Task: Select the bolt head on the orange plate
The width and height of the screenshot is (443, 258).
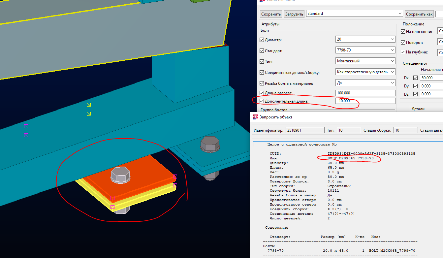Action: 120,175
